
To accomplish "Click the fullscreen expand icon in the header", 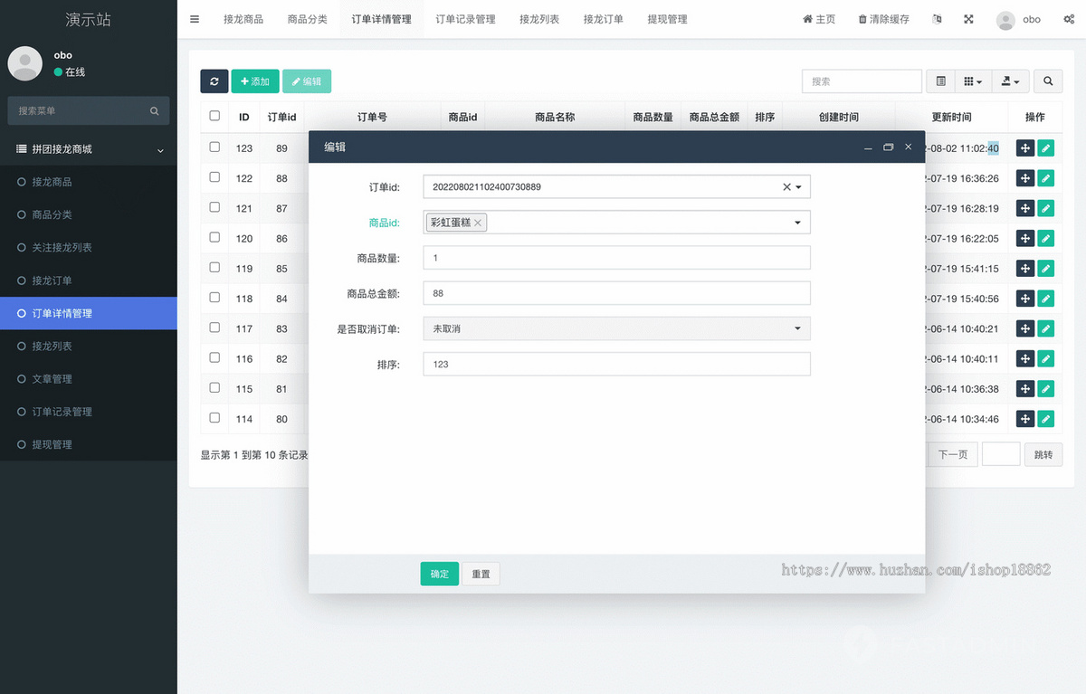I will [968, 18].
